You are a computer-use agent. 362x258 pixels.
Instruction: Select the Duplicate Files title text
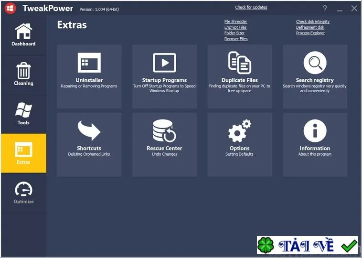point(240,80)
